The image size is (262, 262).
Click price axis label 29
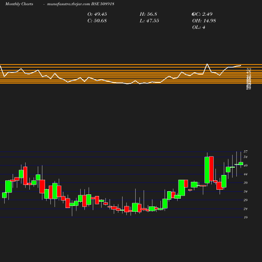point(246,200)
